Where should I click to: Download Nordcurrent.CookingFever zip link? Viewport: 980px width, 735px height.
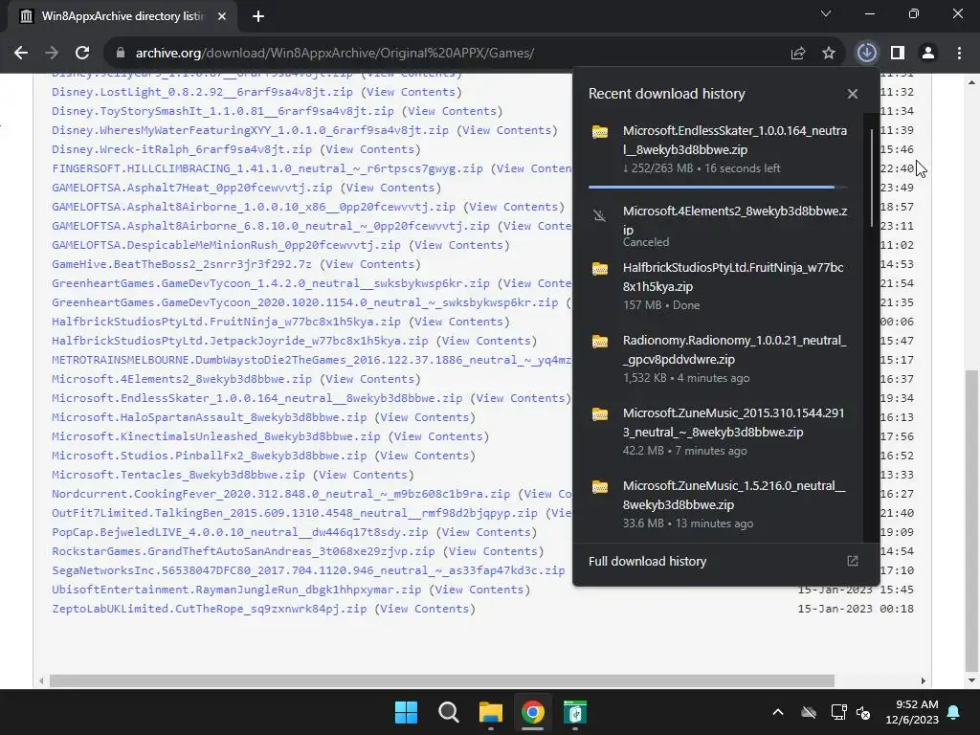tap(280, 494)
